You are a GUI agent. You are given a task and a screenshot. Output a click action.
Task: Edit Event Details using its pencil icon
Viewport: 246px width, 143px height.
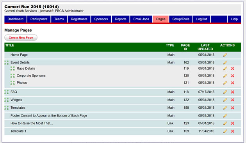pyautogui.click(x=225, y=62)
